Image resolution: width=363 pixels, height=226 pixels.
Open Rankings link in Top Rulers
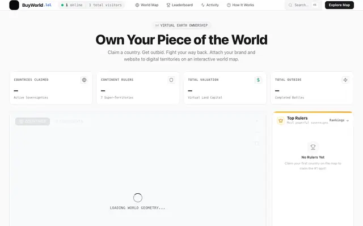tap(339, 120)
